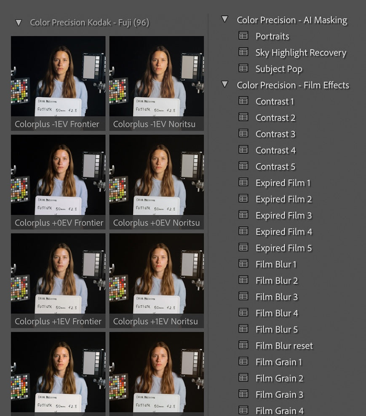The width and height of the screenshot is (366, 416).
Task: Select the Expired Film 5 preset
Action: pos(283,248)
